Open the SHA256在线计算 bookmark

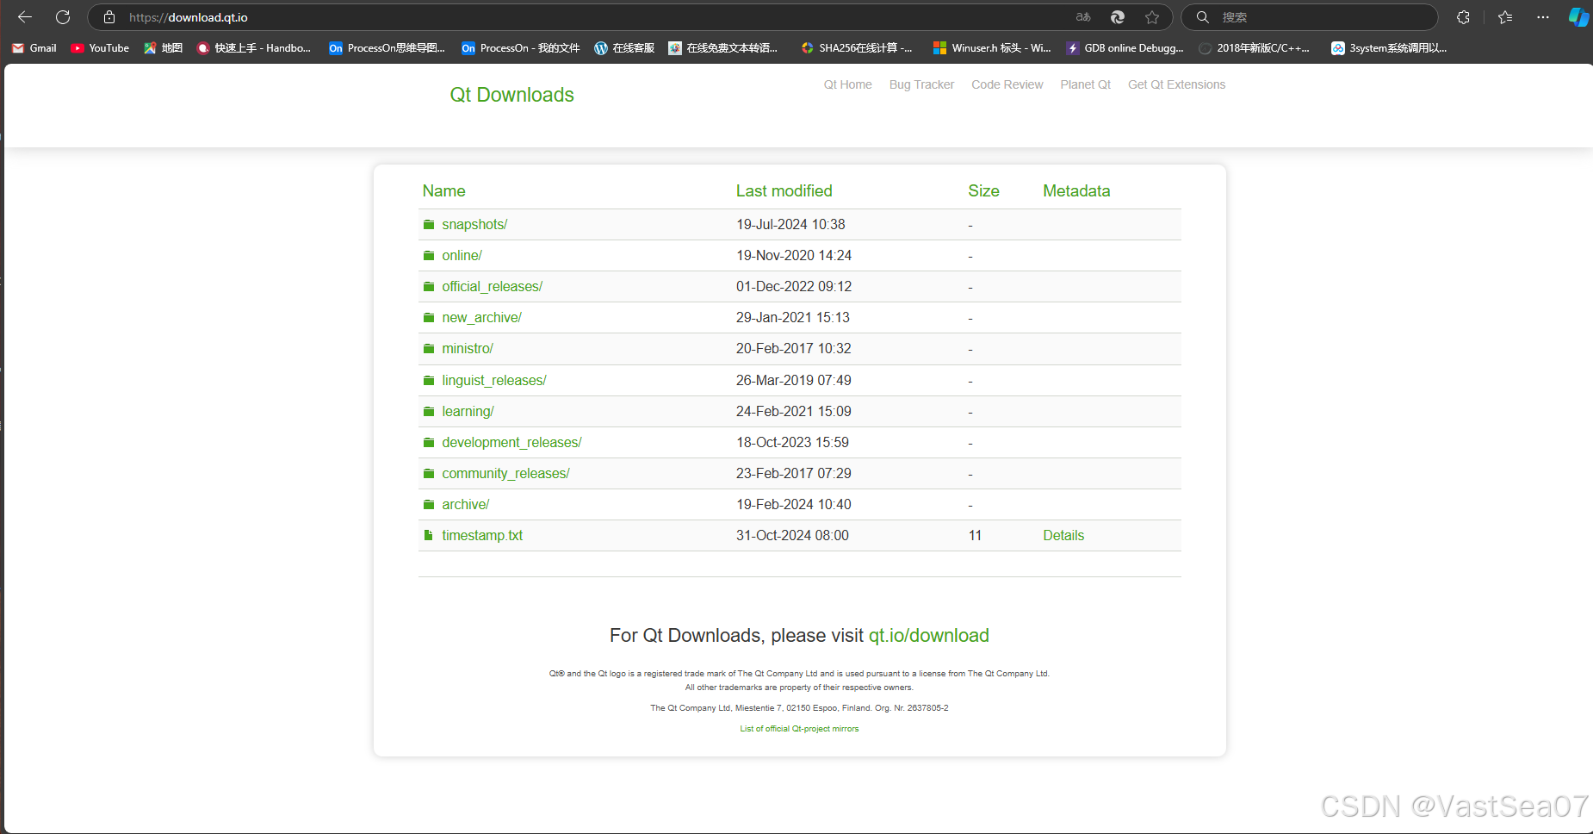coord(857,48)
